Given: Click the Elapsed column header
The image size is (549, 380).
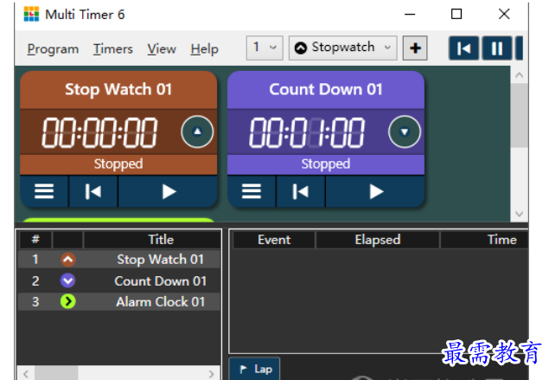Looking at the screenshot, I should [x=378, y=240].
